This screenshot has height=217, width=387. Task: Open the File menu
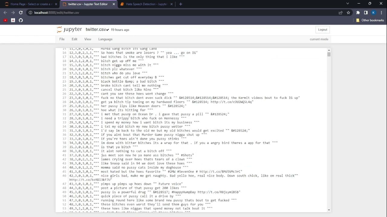pos(62,39)
